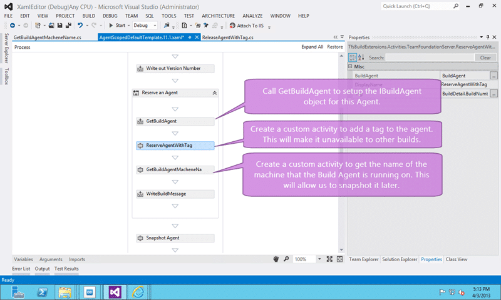Select the Snapshot Agent activity

click(x=175, y=238)
